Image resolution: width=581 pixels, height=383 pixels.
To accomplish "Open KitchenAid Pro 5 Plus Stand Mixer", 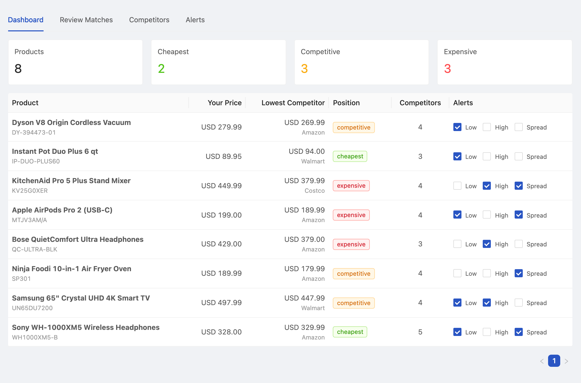I will tap(71, 181).
